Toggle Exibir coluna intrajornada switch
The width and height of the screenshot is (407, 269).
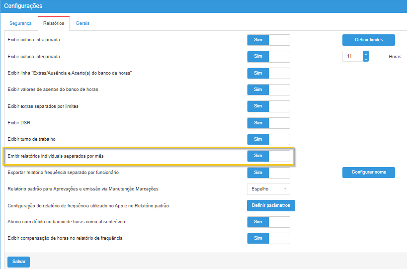pyautogui.click(x=268, y=40)
